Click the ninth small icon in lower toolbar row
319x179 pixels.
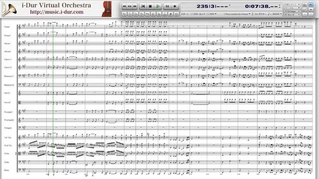[x=170, y=14]
